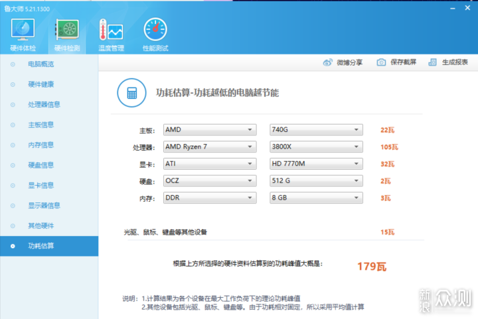Viewport: 478px width, 319px height.
Task: Expand graphics brand dropdown showing ATI
Action: [210, 164]
